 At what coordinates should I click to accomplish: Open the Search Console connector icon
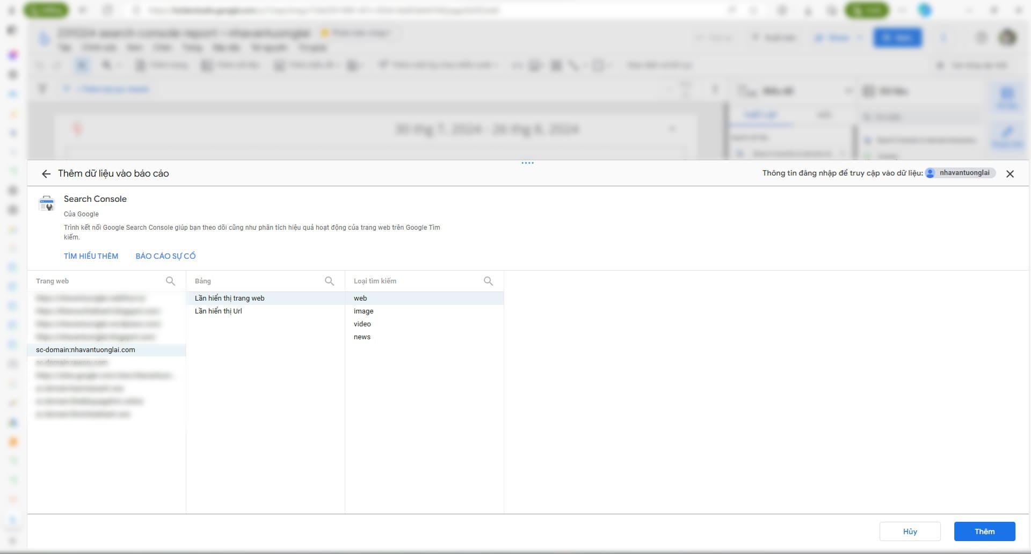click(47, 204)
